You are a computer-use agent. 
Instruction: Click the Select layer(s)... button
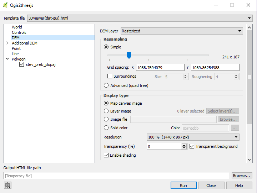223,111
